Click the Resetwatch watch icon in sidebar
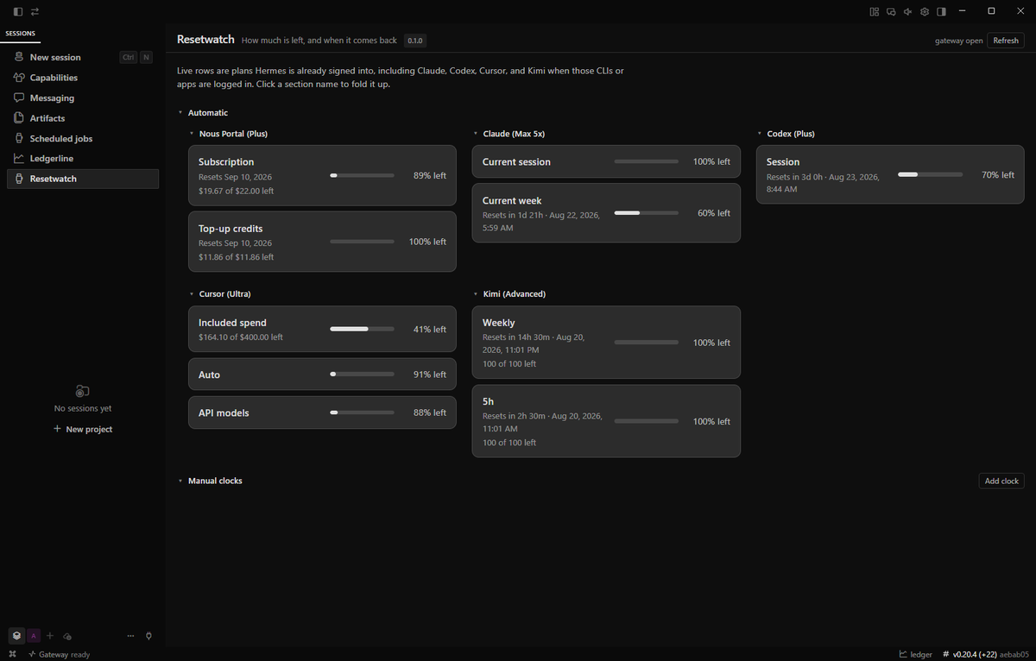1036x661 pixels. (x=19, y=179)
